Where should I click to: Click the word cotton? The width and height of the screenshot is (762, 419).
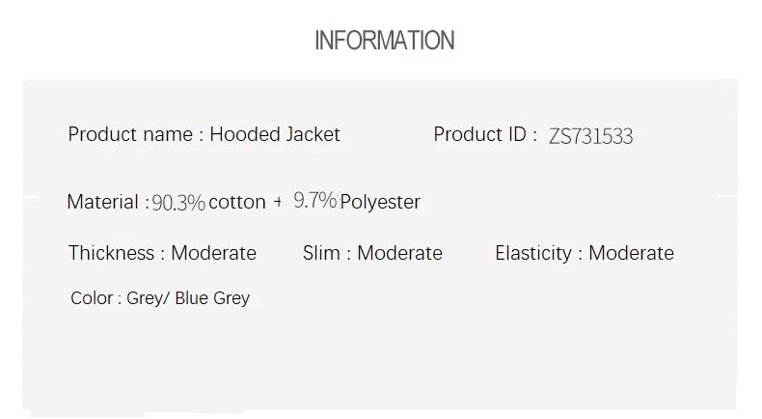tap(237, 202)
